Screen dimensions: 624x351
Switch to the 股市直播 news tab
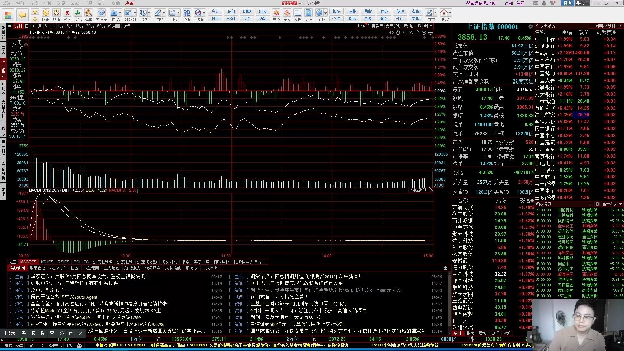point(37,268)
